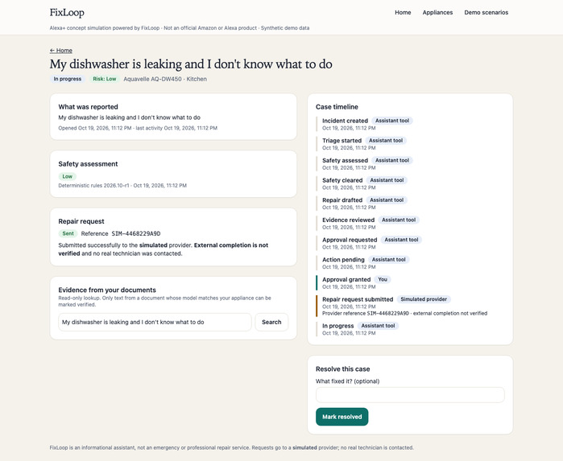Open Demo scenarios in top navigation
The image size is (563, 461).
click(x=486, y=13)
